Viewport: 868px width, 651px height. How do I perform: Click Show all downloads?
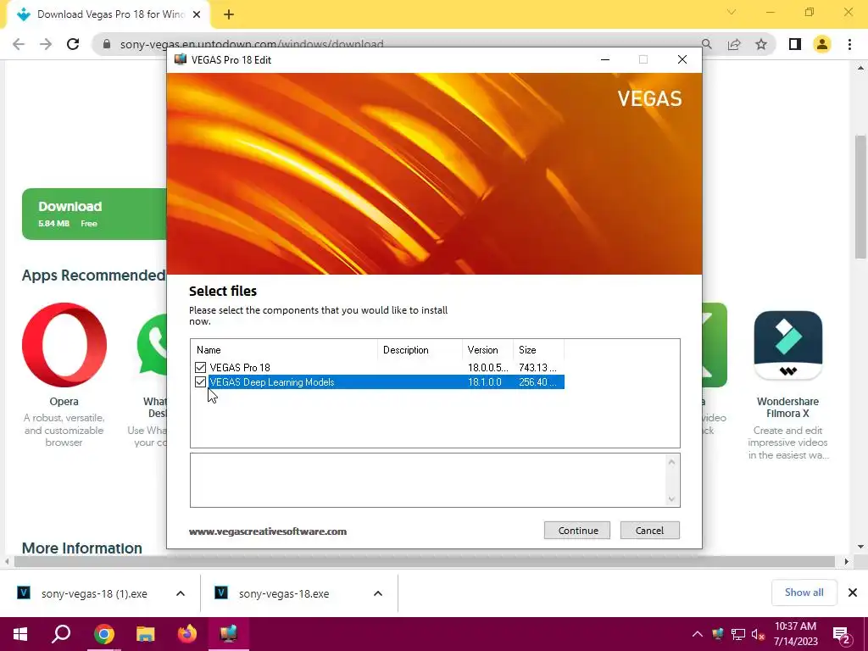point(804,593)
